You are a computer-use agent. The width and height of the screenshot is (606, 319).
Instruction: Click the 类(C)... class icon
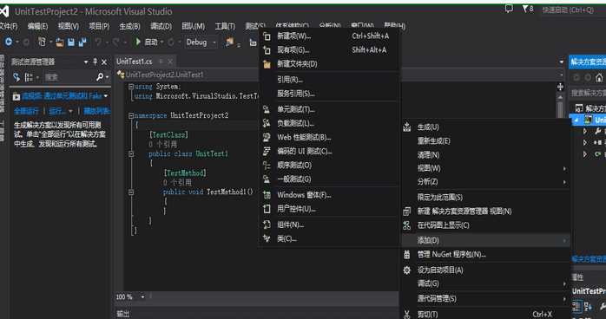[267, 238]
